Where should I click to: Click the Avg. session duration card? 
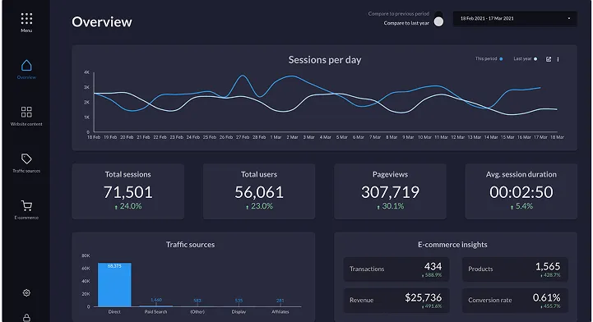tap(521, 191)
